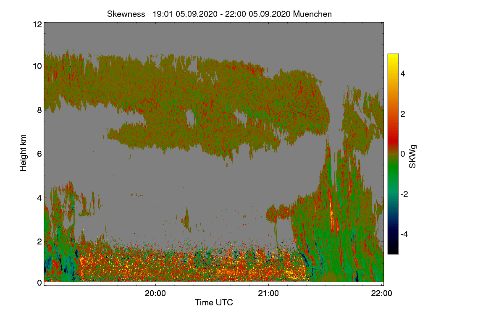Click the 6 km height tick label
This screenshot has height=336, width=504.
tap(39, 154)
